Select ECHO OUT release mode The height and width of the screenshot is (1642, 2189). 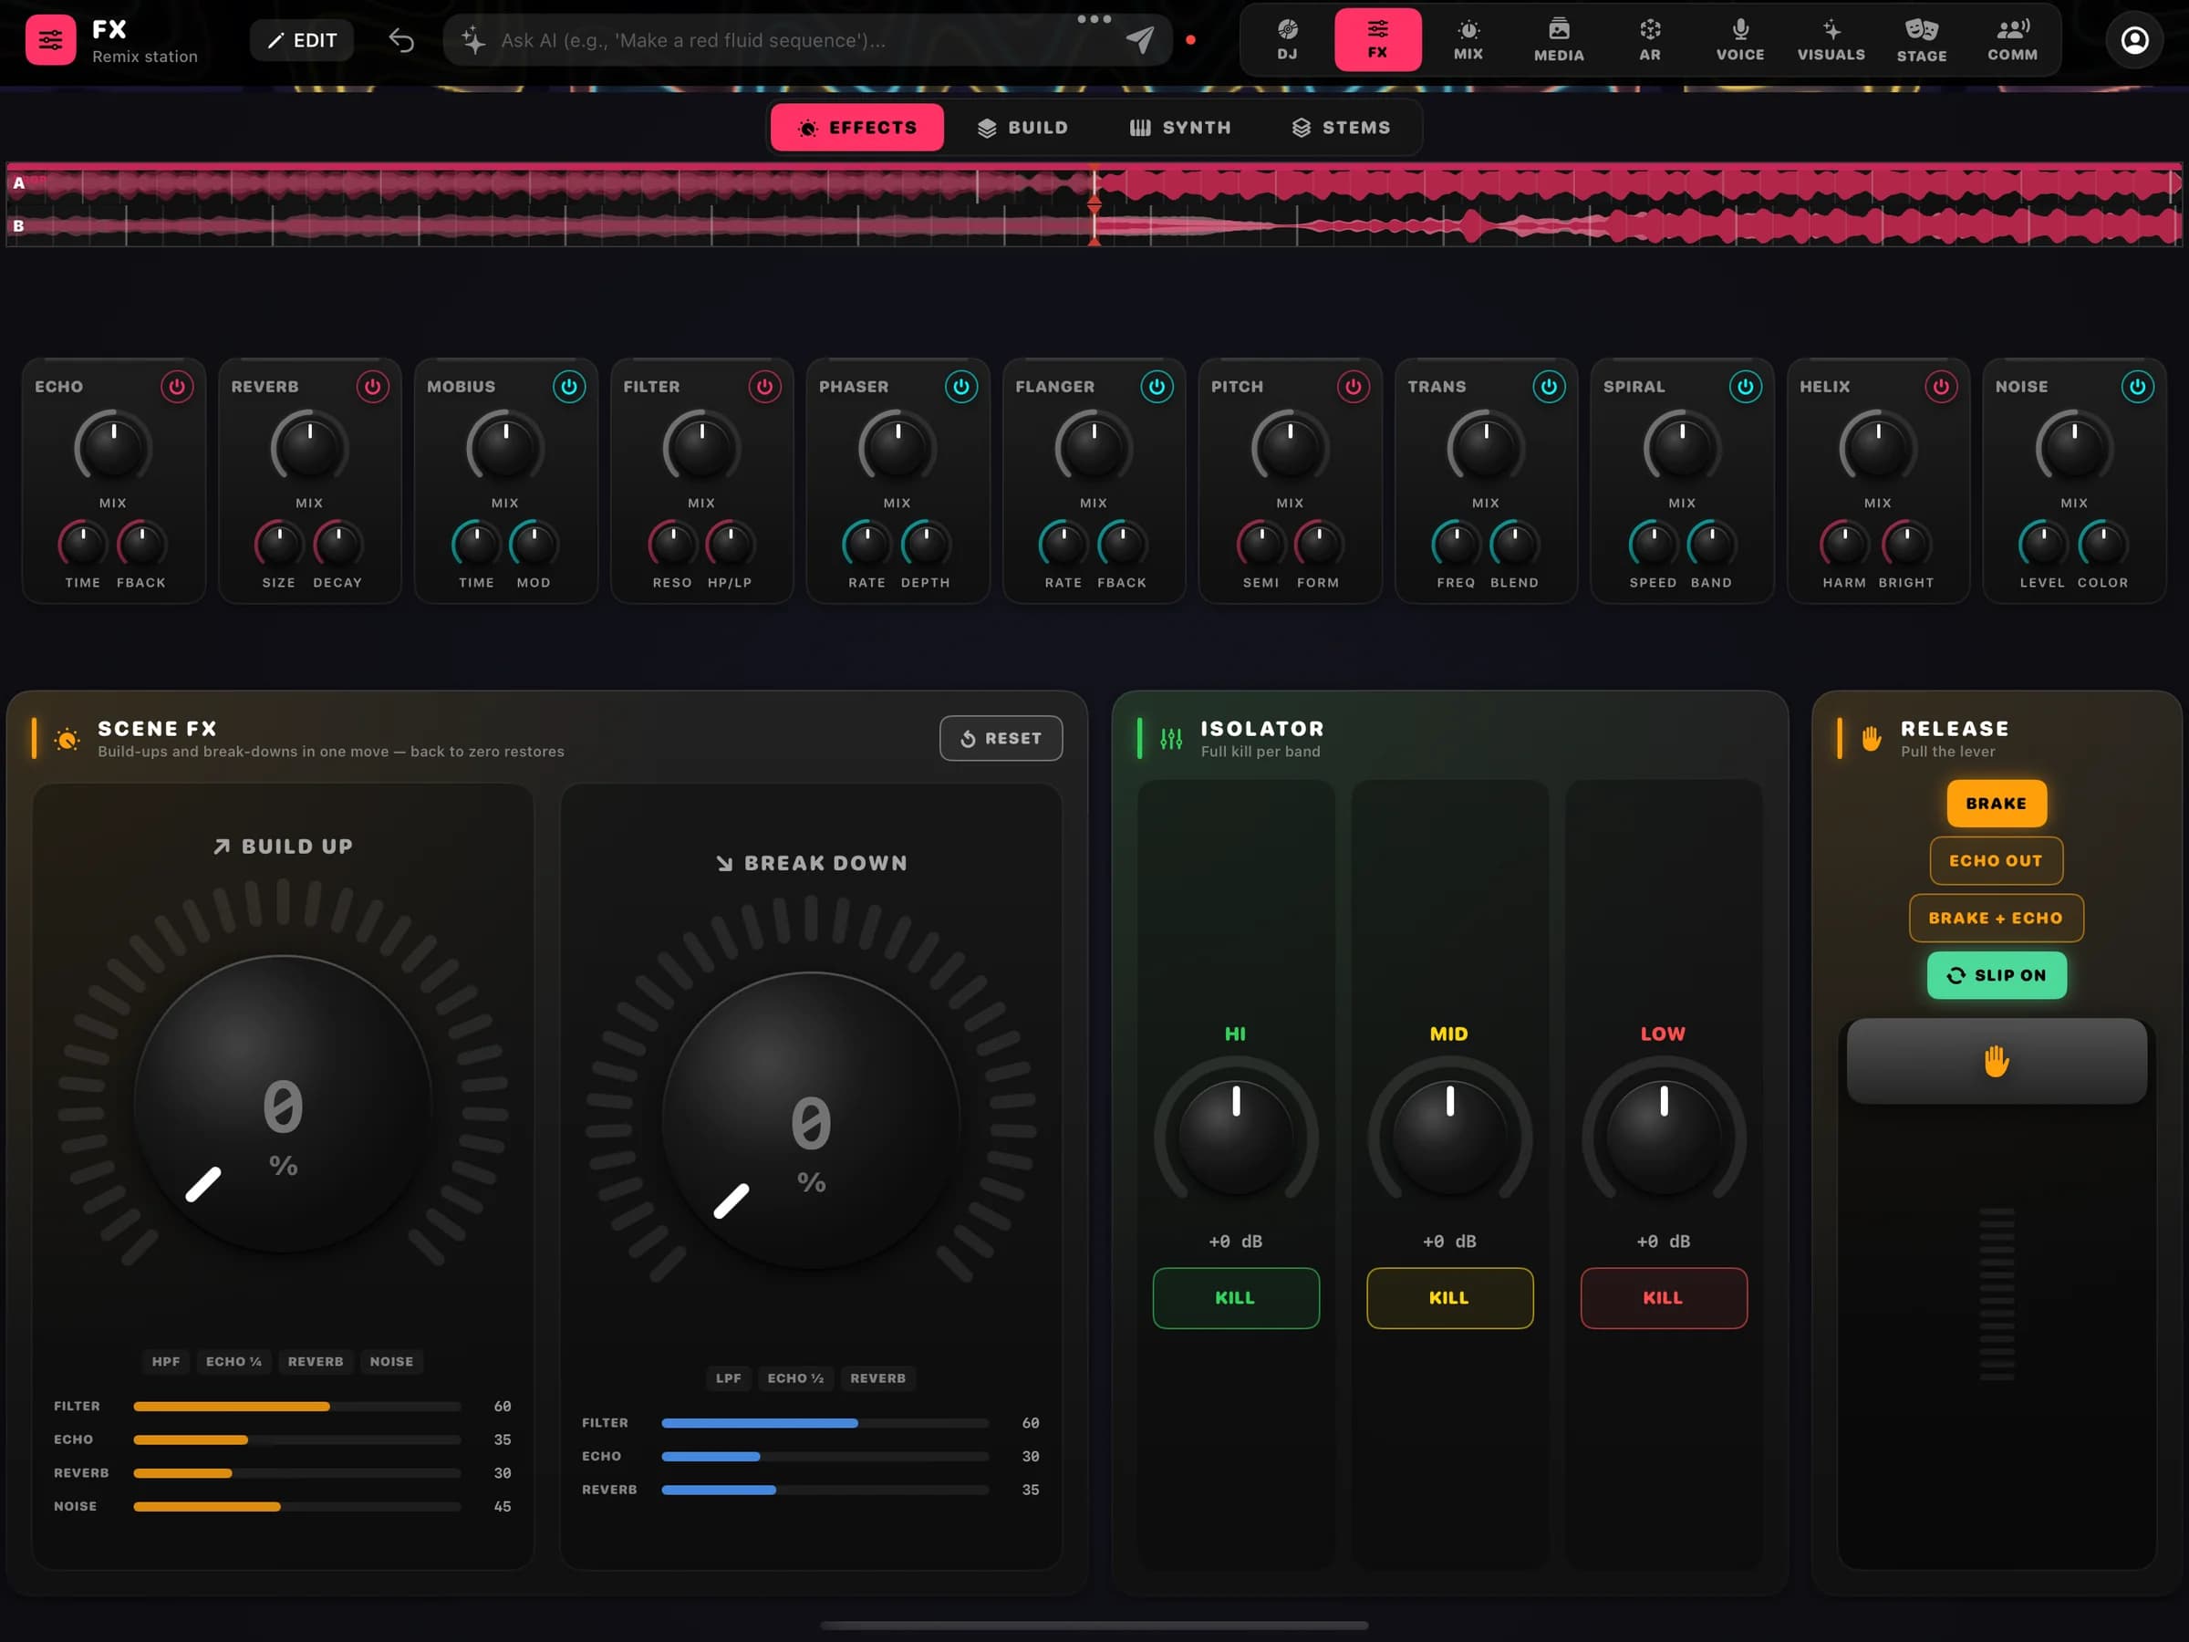pos(1996,861)
